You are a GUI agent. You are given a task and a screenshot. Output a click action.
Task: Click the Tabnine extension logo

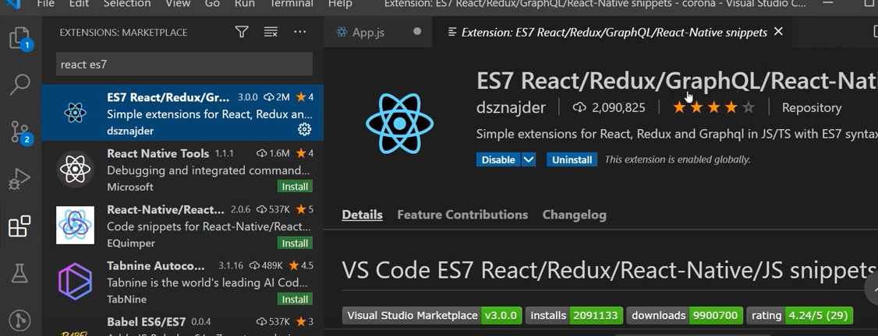pyautogui.click(x=75, y=282)
